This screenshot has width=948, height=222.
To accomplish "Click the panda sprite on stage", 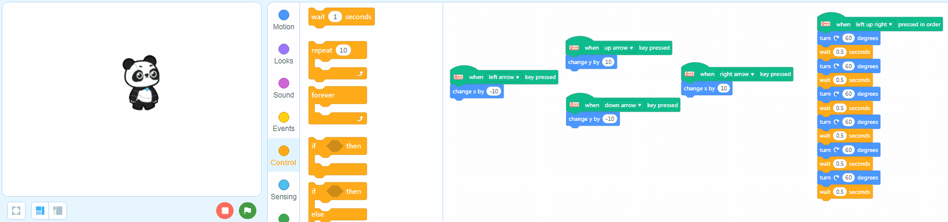I will click(x=141, y=83).
